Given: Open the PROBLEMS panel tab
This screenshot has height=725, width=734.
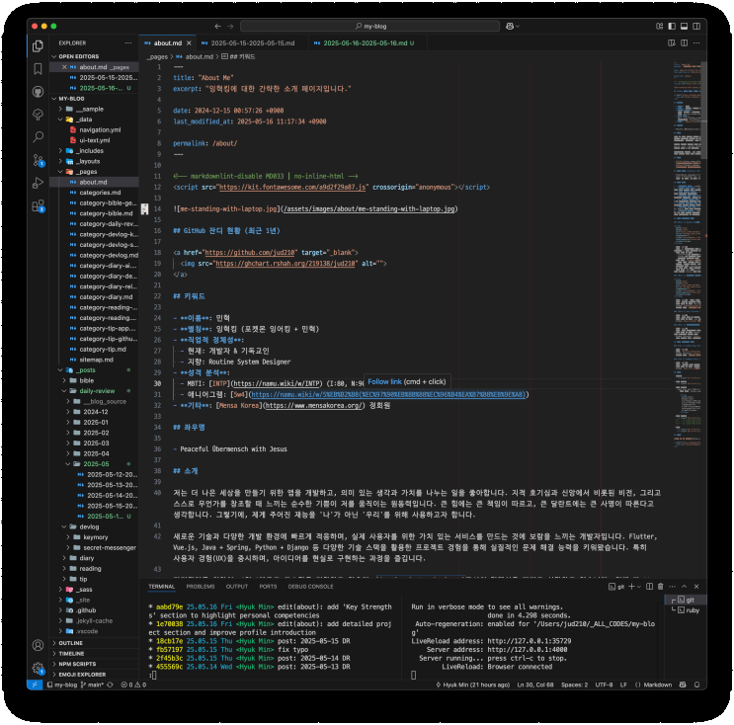Looking at the screenshot, I should tap(201, 587).
